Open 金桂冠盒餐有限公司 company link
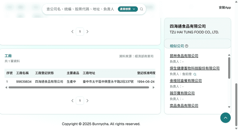238x130 pixels. 186,81
